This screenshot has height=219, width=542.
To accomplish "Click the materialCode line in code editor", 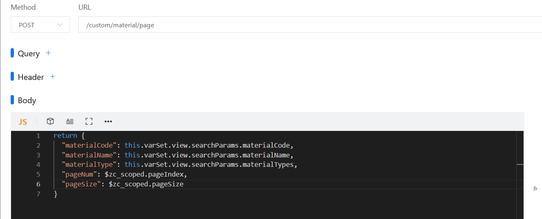I will (178, 145).
